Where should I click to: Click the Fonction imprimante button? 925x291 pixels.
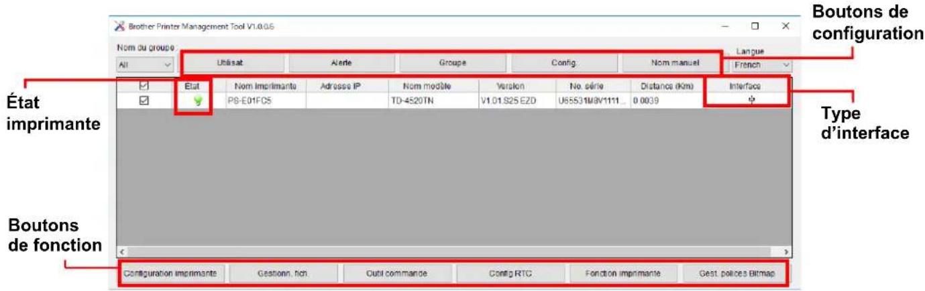point(622,274)
